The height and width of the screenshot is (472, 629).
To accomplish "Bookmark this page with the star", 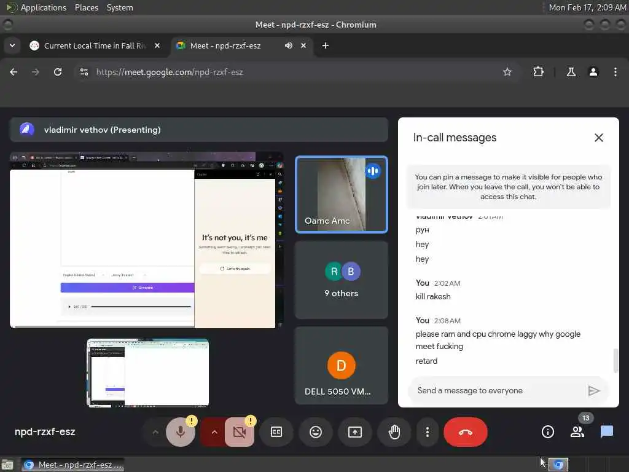I will coord(507,72).
